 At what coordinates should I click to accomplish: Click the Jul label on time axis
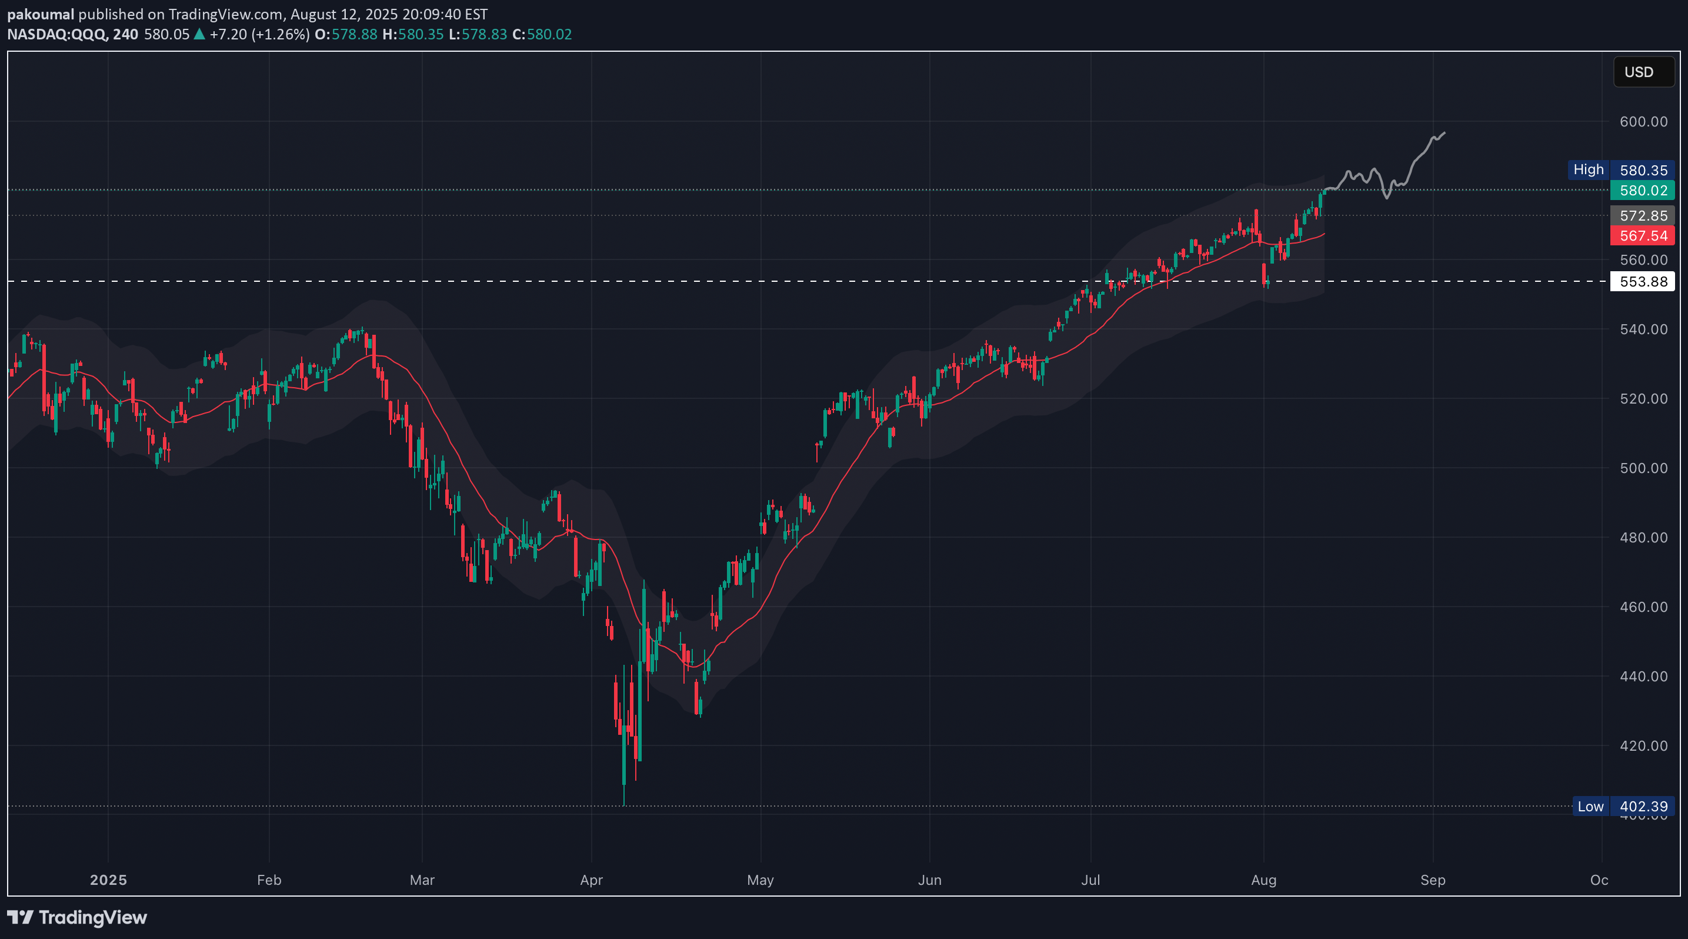(x=1090, y=880)
